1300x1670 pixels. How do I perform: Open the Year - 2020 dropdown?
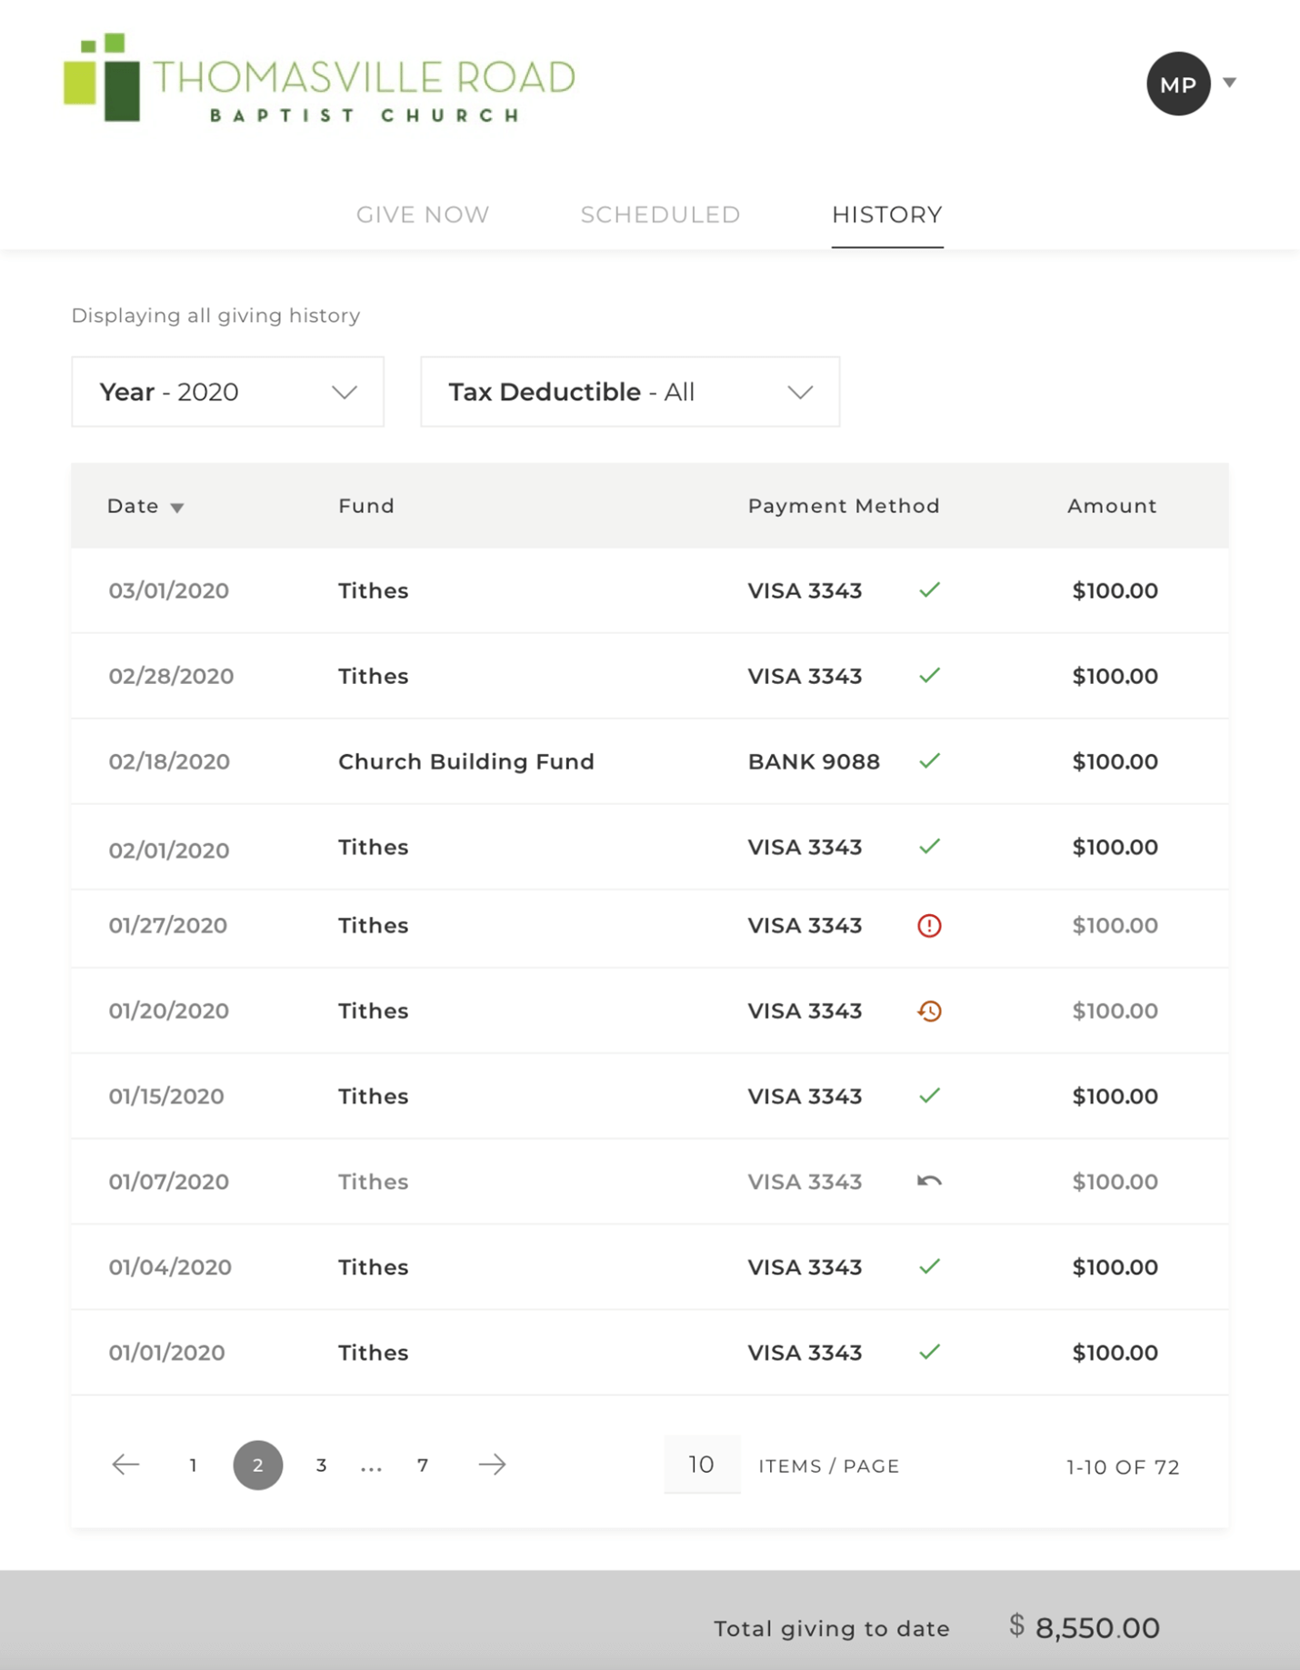click(x=227, y=392)
